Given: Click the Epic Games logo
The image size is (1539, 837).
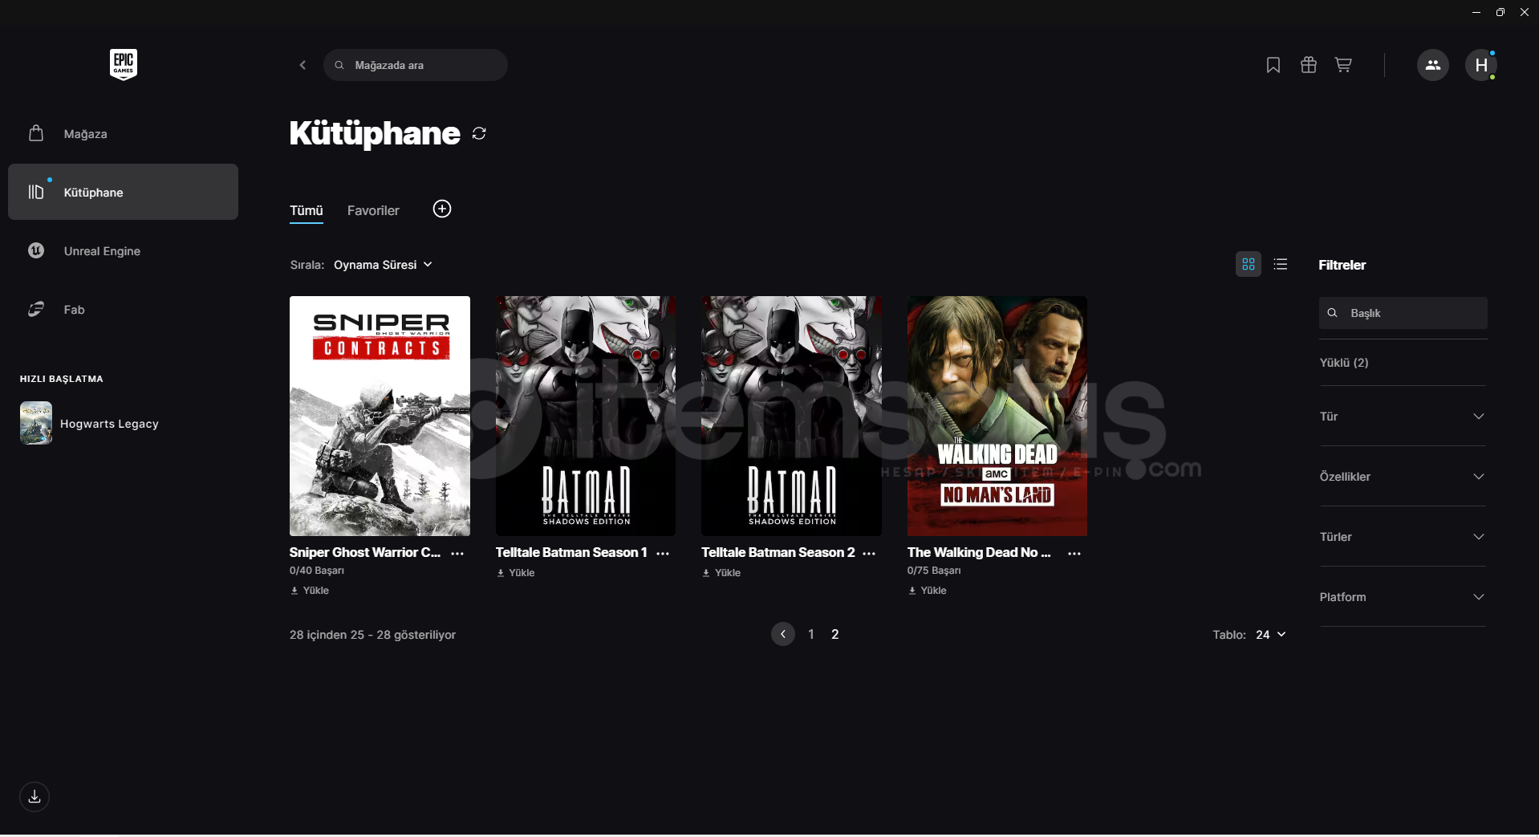Looking at the screenshot, I should [x=124, y=64].
